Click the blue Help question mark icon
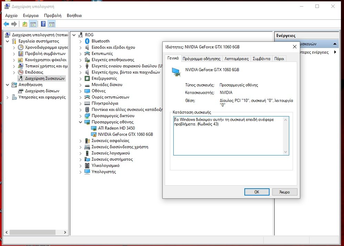 coord(43,24)
